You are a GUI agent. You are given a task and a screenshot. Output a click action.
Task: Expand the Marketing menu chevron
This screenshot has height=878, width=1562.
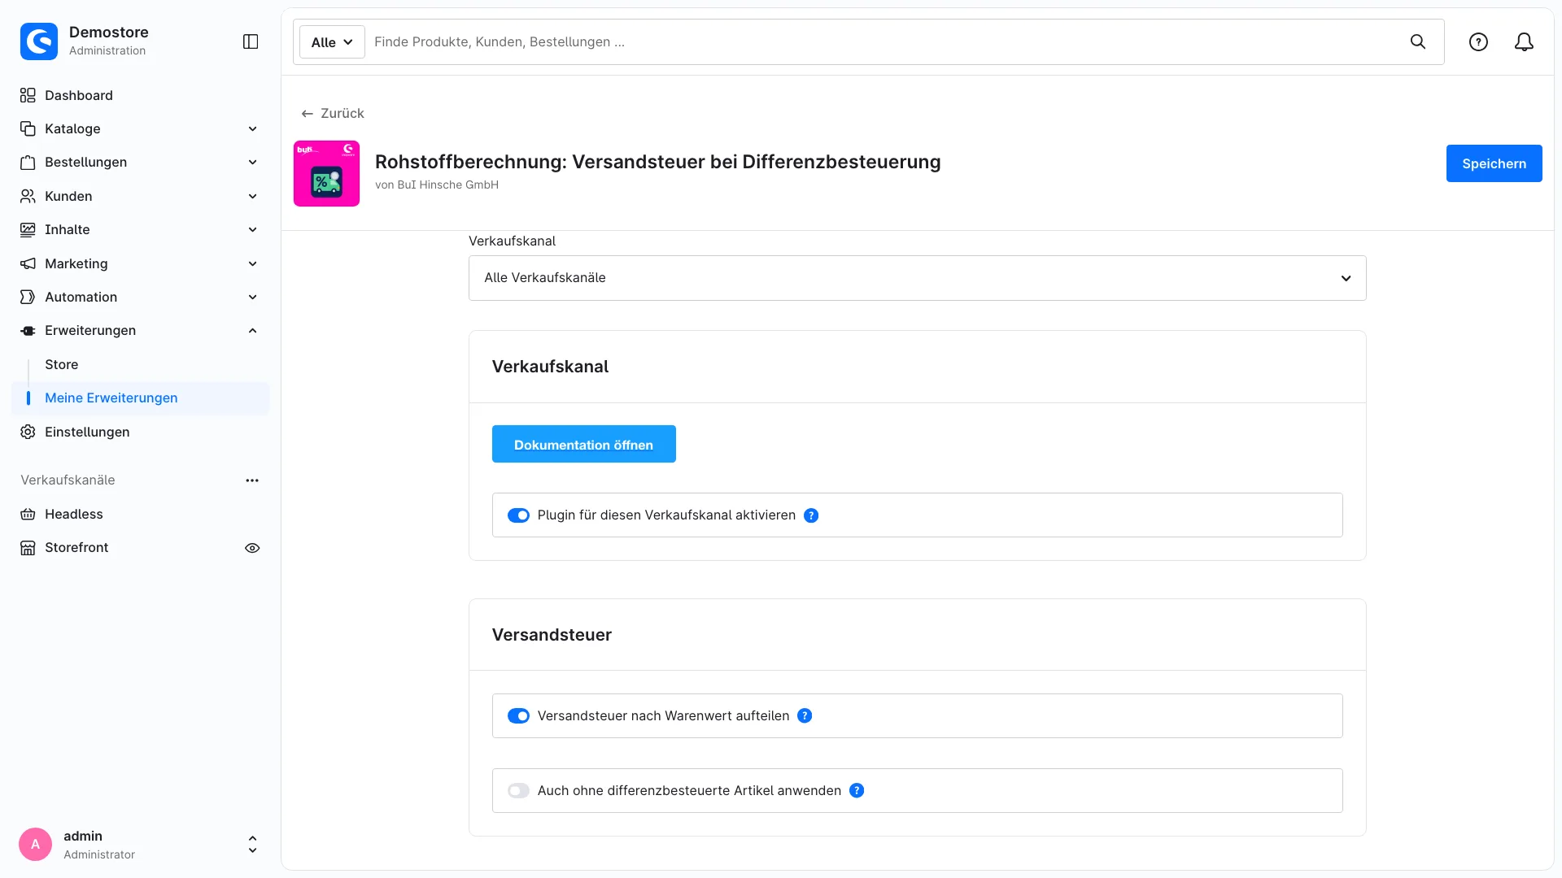[x=252, y=263]
